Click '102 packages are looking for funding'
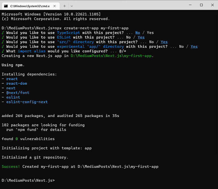Viewport: 218px width, 189px height. click(x=43, y=125)
